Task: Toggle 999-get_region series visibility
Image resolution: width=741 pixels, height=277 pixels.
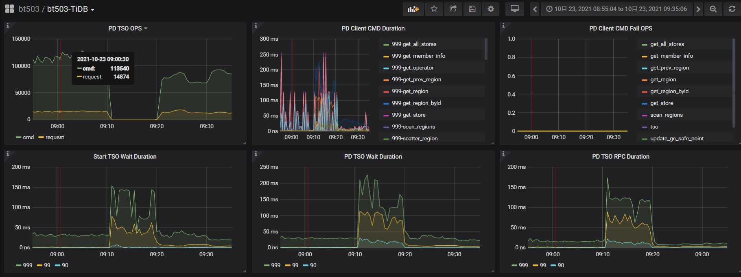Action: click(x=410, y=92)
